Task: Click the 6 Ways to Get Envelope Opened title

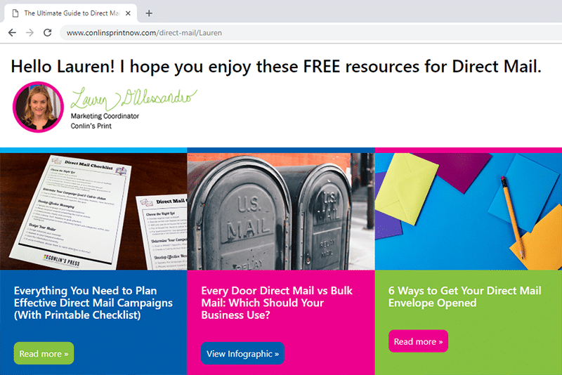Action: [465, 296]
